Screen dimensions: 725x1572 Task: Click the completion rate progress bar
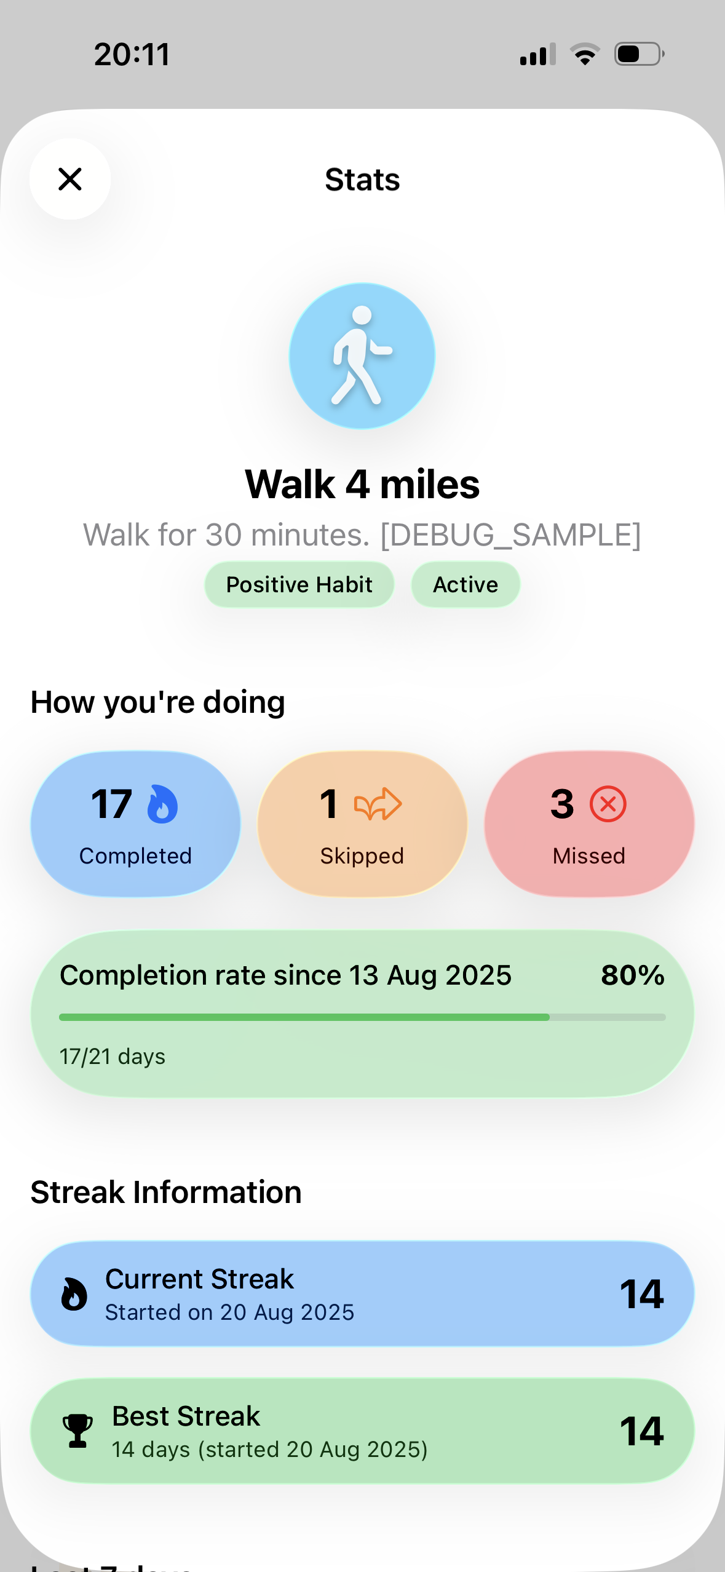coord(362,1017)
